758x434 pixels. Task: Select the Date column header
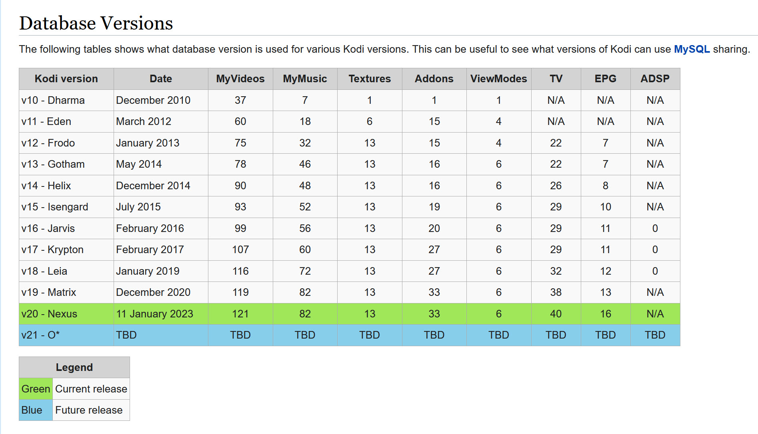(161, 79)
